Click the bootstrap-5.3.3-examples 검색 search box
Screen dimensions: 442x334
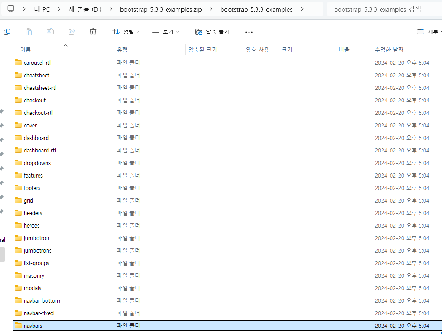pos(385,9)
